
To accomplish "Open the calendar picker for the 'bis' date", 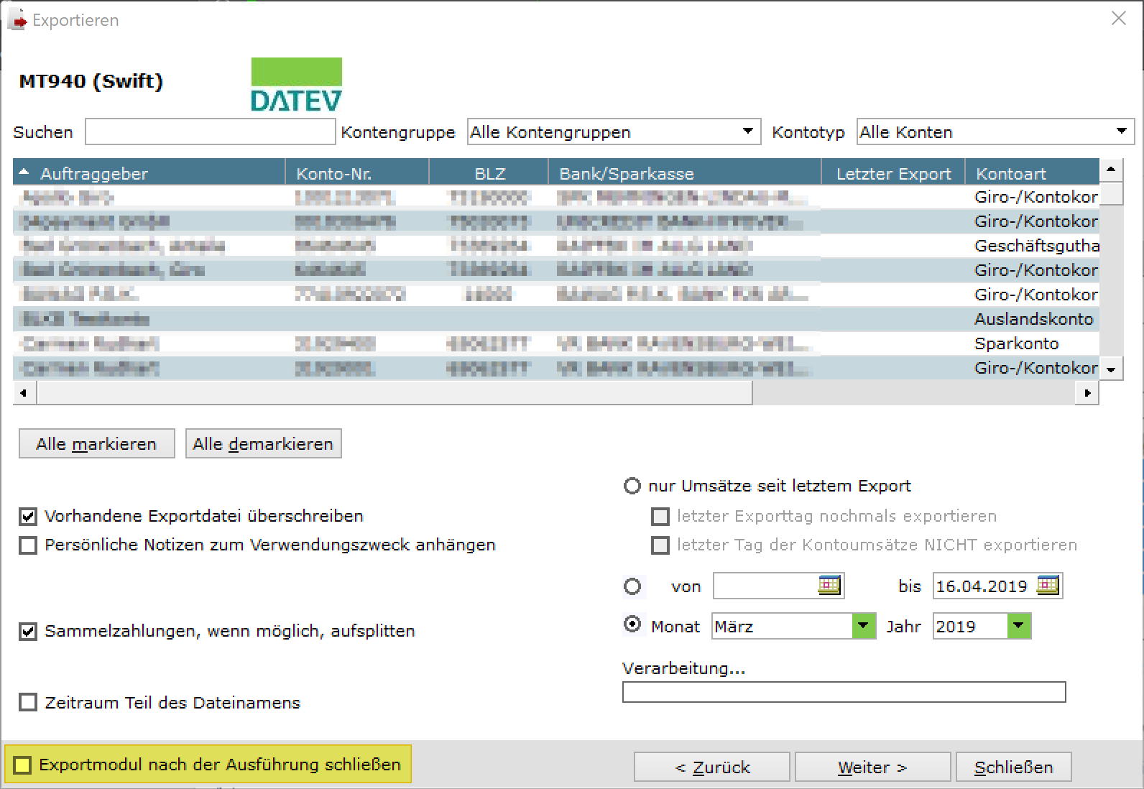I will pos(1048,585).
